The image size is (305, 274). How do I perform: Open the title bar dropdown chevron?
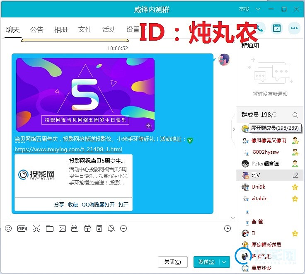(x=258, y=9)
